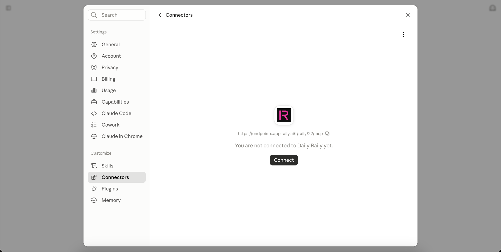Click the ghost icon behind dialog

[x=492, y=8]
